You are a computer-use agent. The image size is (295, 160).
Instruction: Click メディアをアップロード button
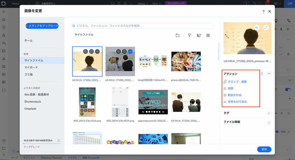pyautogui.click(x=42, y=26)
